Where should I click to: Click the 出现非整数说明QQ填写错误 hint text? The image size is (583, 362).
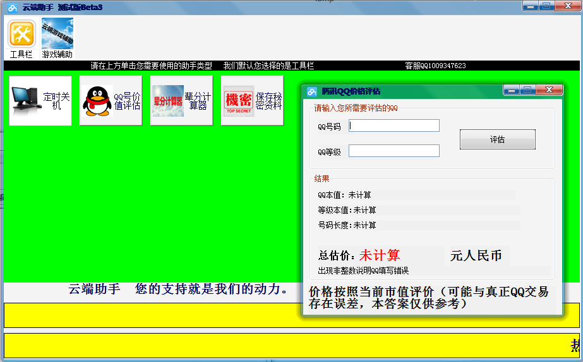point(363,271)
